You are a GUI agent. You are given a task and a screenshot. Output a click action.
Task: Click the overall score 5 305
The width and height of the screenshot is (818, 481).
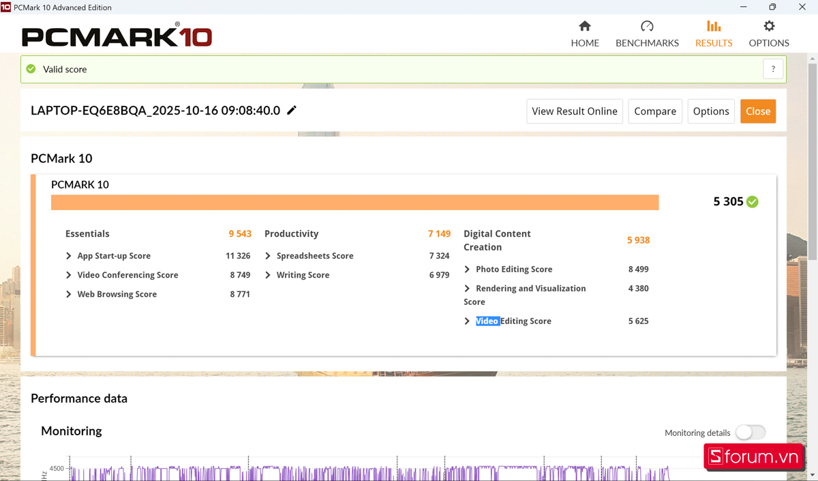coord(728,202)
